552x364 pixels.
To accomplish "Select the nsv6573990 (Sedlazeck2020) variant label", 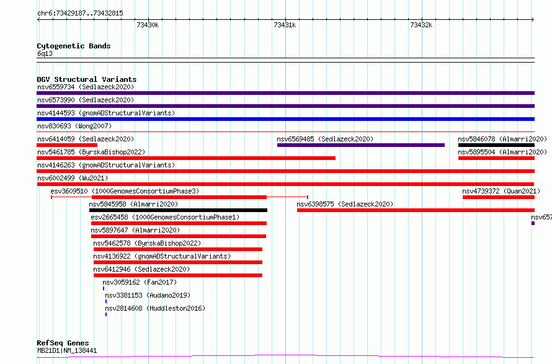I will [x=86, y=100].
